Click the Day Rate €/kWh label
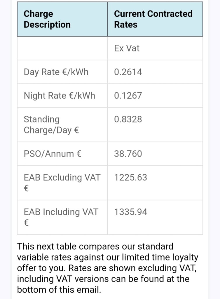Image resolution: width=220 pixels, height=299 pixels. [56, 72]
